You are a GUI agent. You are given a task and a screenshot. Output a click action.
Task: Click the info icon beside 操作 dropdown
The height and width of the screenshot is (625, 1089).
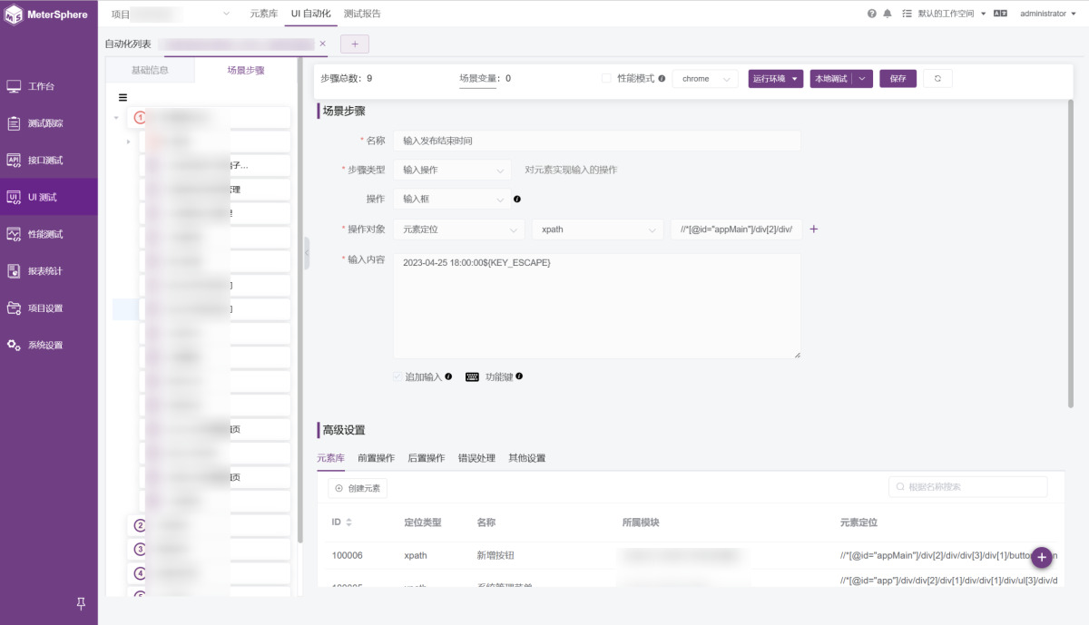pyautogui.click(x=517, y=199)
